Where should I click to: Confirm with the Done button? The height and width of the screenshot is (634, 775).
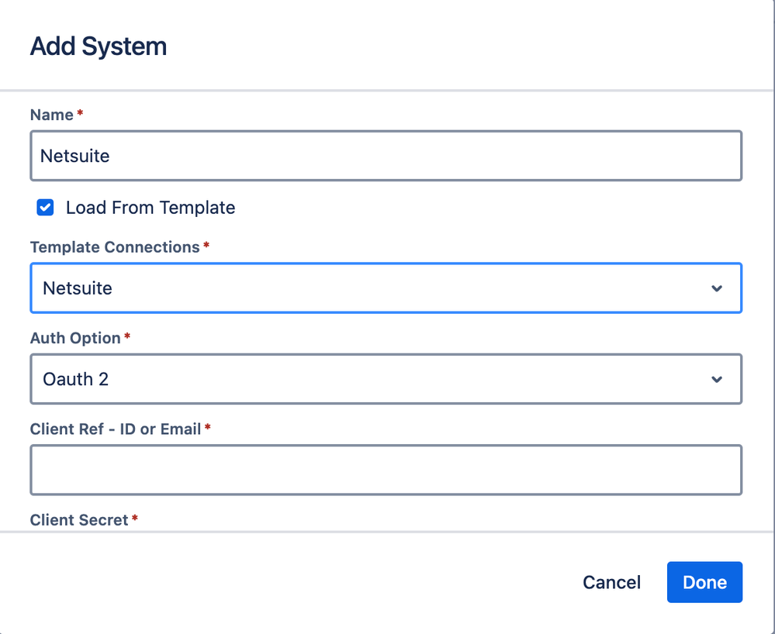[x=704, y=582]
